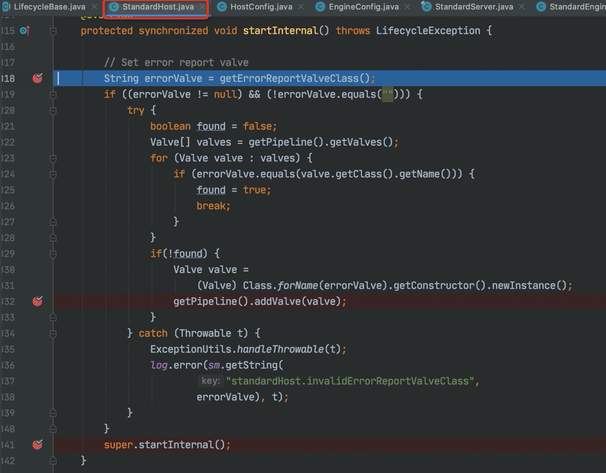This screenshot has width=606, height=473.
Task: Open the HostConfig.java tab
Action: point(261,7)
